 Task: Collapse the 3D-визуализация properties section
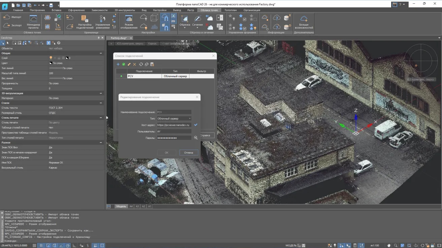[x=101, y=93]
